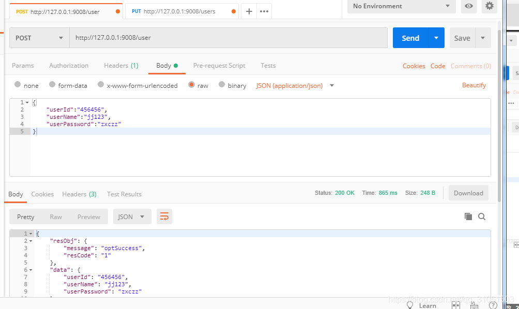Screen dimensions: 519x309
Task: Close the PUT request tab unsaved dot
Action: 234,11
